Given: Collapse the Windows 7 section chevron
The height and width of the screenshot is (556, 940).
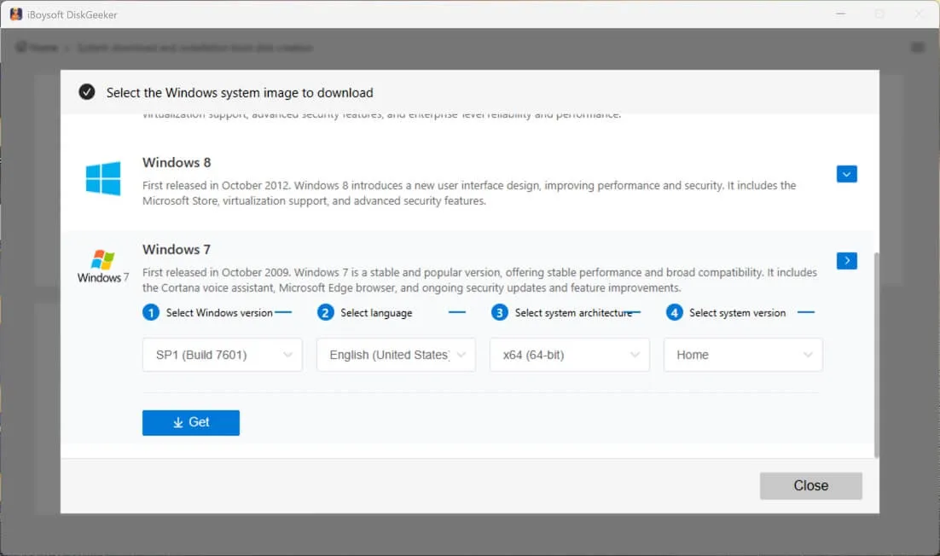Looking at the screenshot, I should pos(846,260).
